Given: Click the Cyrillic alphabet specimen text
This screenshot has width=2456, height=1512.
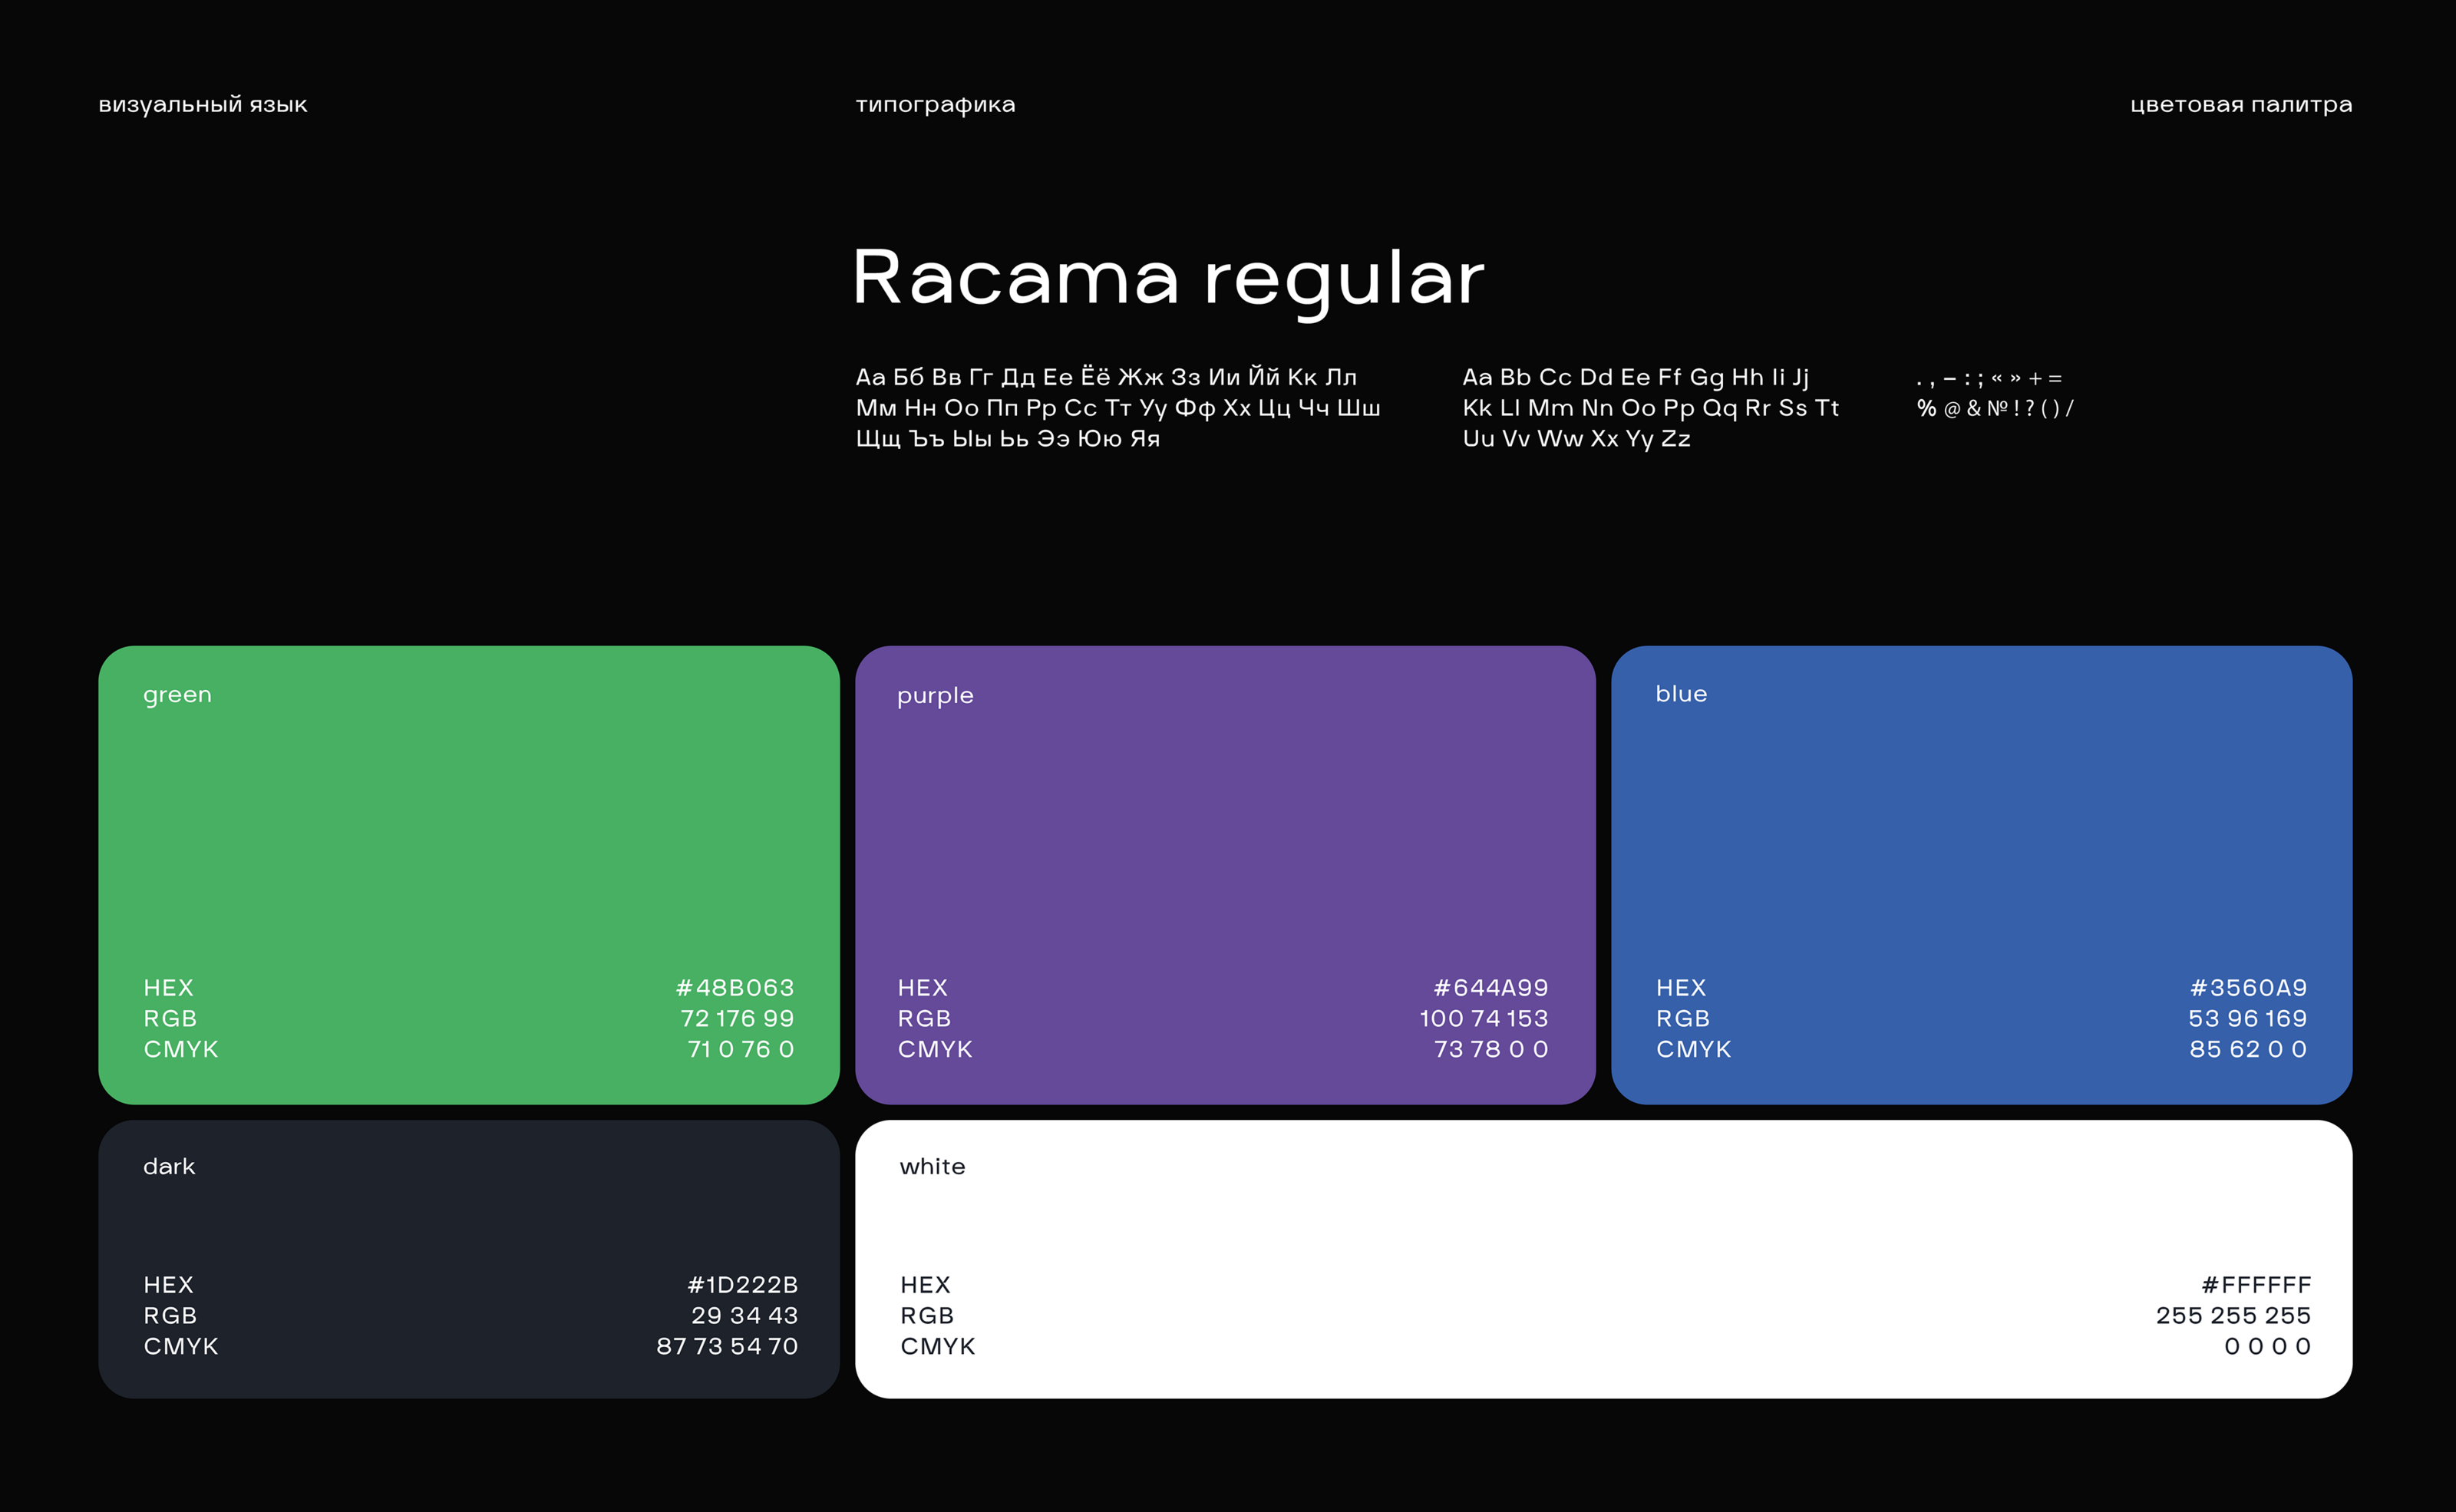Looking at the screenshot, I should 1117,408.
